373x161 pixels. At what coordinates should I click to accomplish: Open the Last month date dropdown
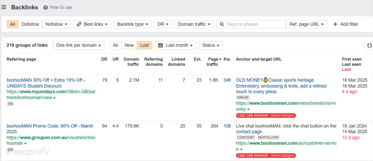[176, 45]
